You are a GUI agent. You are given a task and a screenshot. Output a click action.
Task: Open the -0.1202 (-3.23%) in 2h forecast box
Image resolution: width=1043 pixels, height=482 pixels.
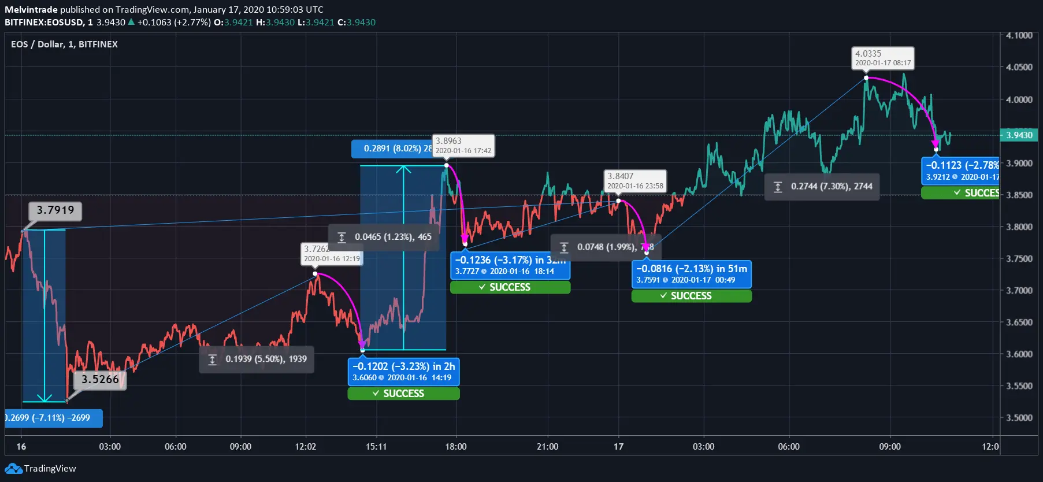click(x=403, y=372)
